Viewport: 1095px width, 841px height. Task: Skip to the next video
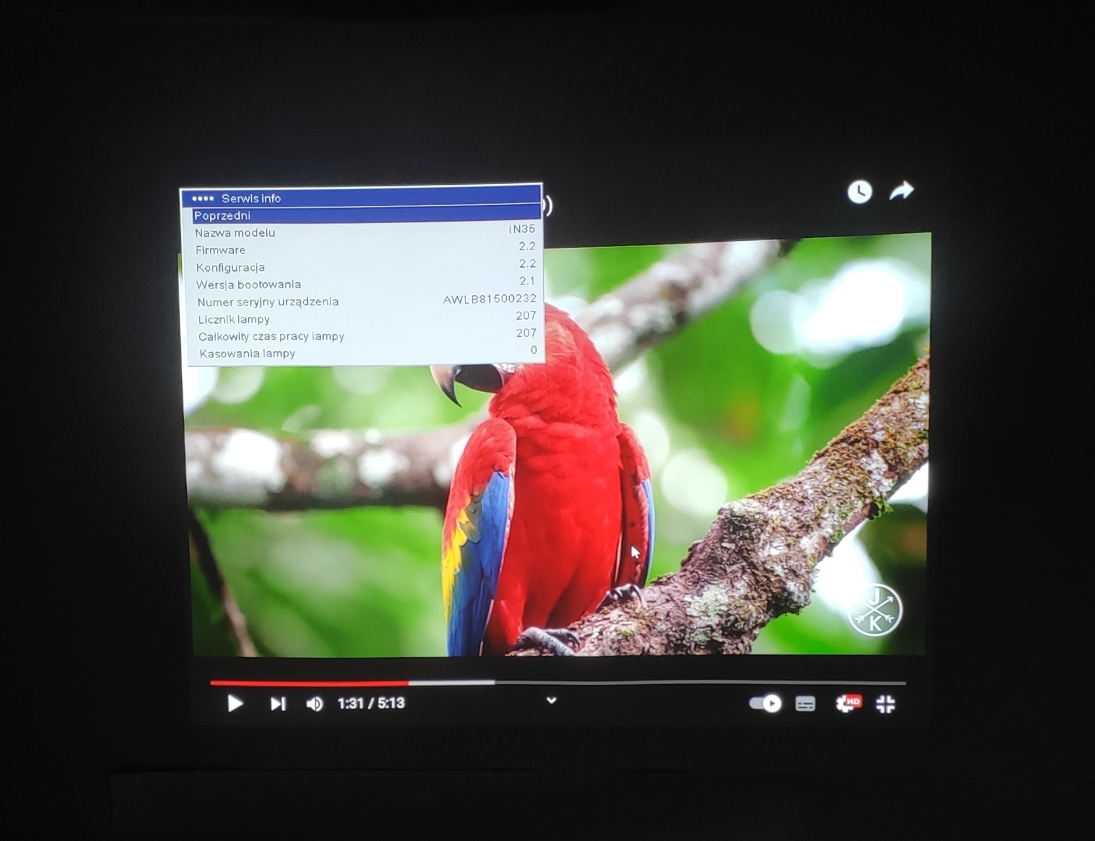click(x=278, y=704)
